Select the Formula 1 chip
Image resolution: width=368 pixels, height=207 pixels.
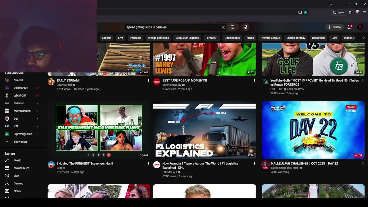pos(212,38)
